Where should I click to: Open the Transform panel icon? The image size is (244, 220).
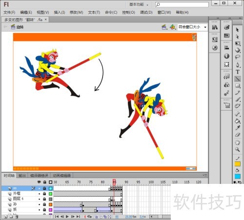click(226, 64)
